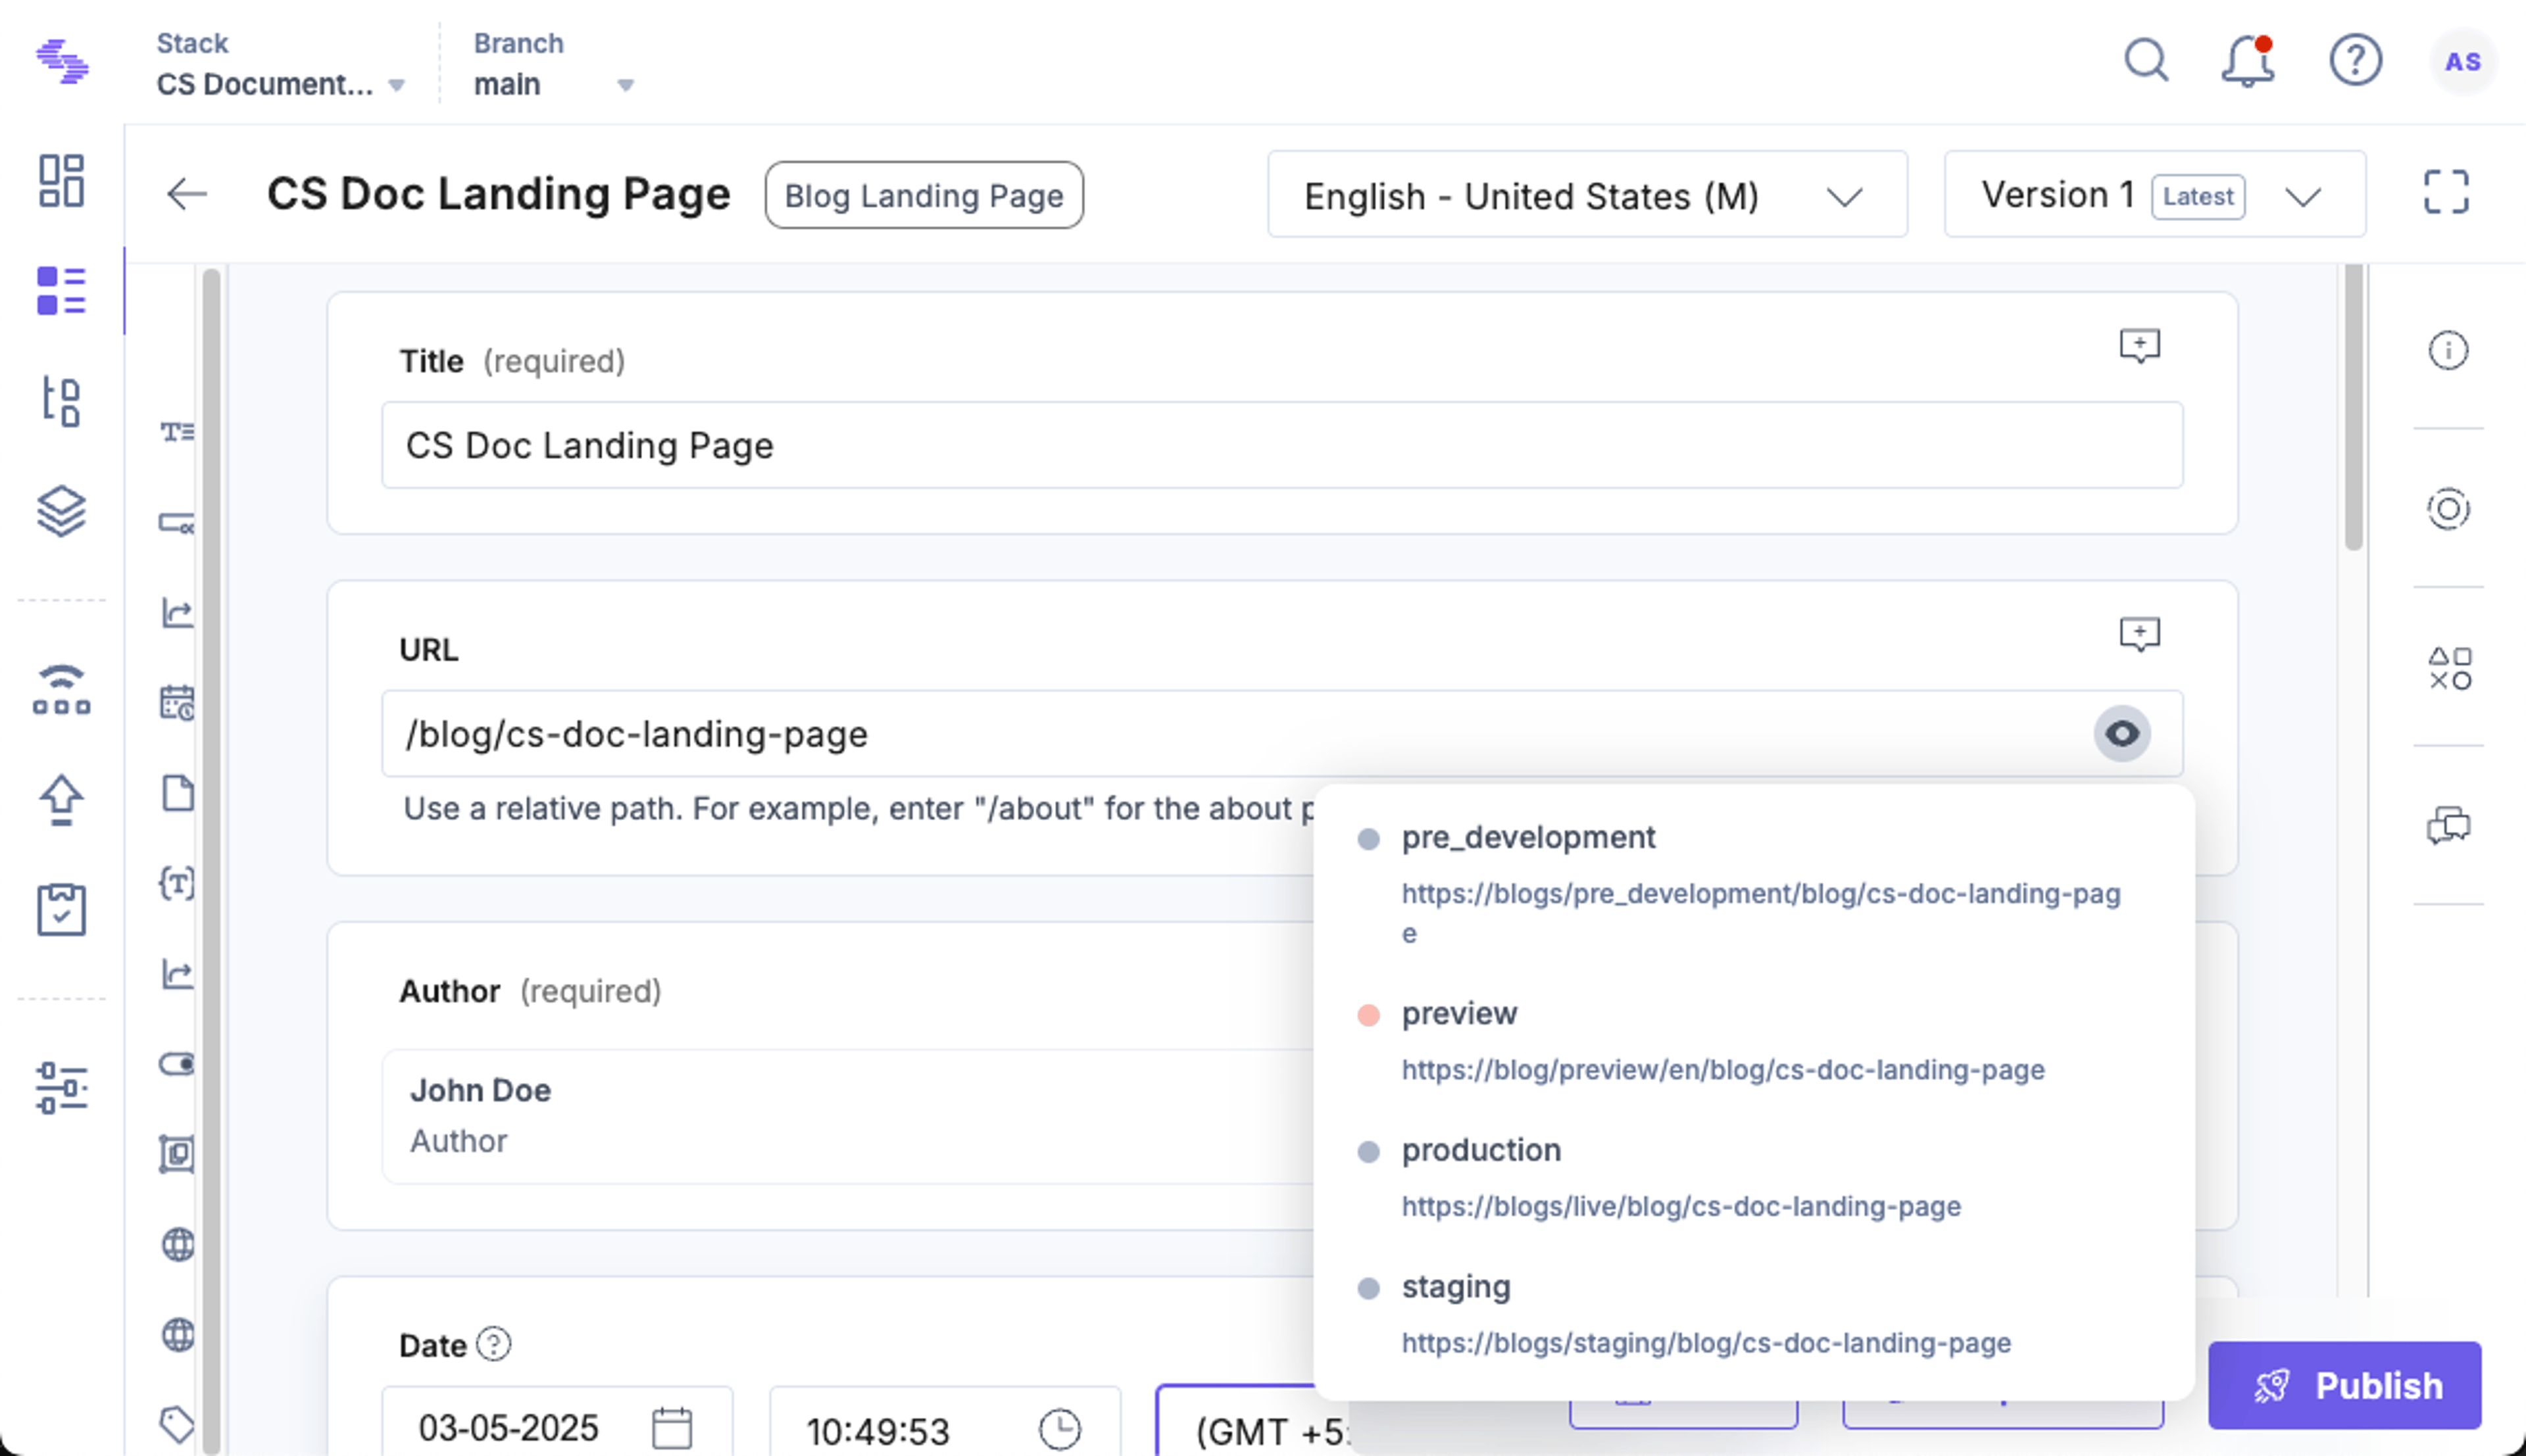Screen dimensions: 2526x1456
Task: Jump to the {T} text field outline icon
Action: tap(177, 883)
